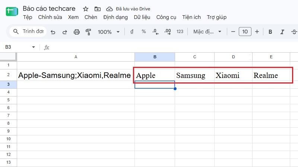Screen dimensions: 298x167
Task: Click the redo arrow icon
Action: (64, 32)
